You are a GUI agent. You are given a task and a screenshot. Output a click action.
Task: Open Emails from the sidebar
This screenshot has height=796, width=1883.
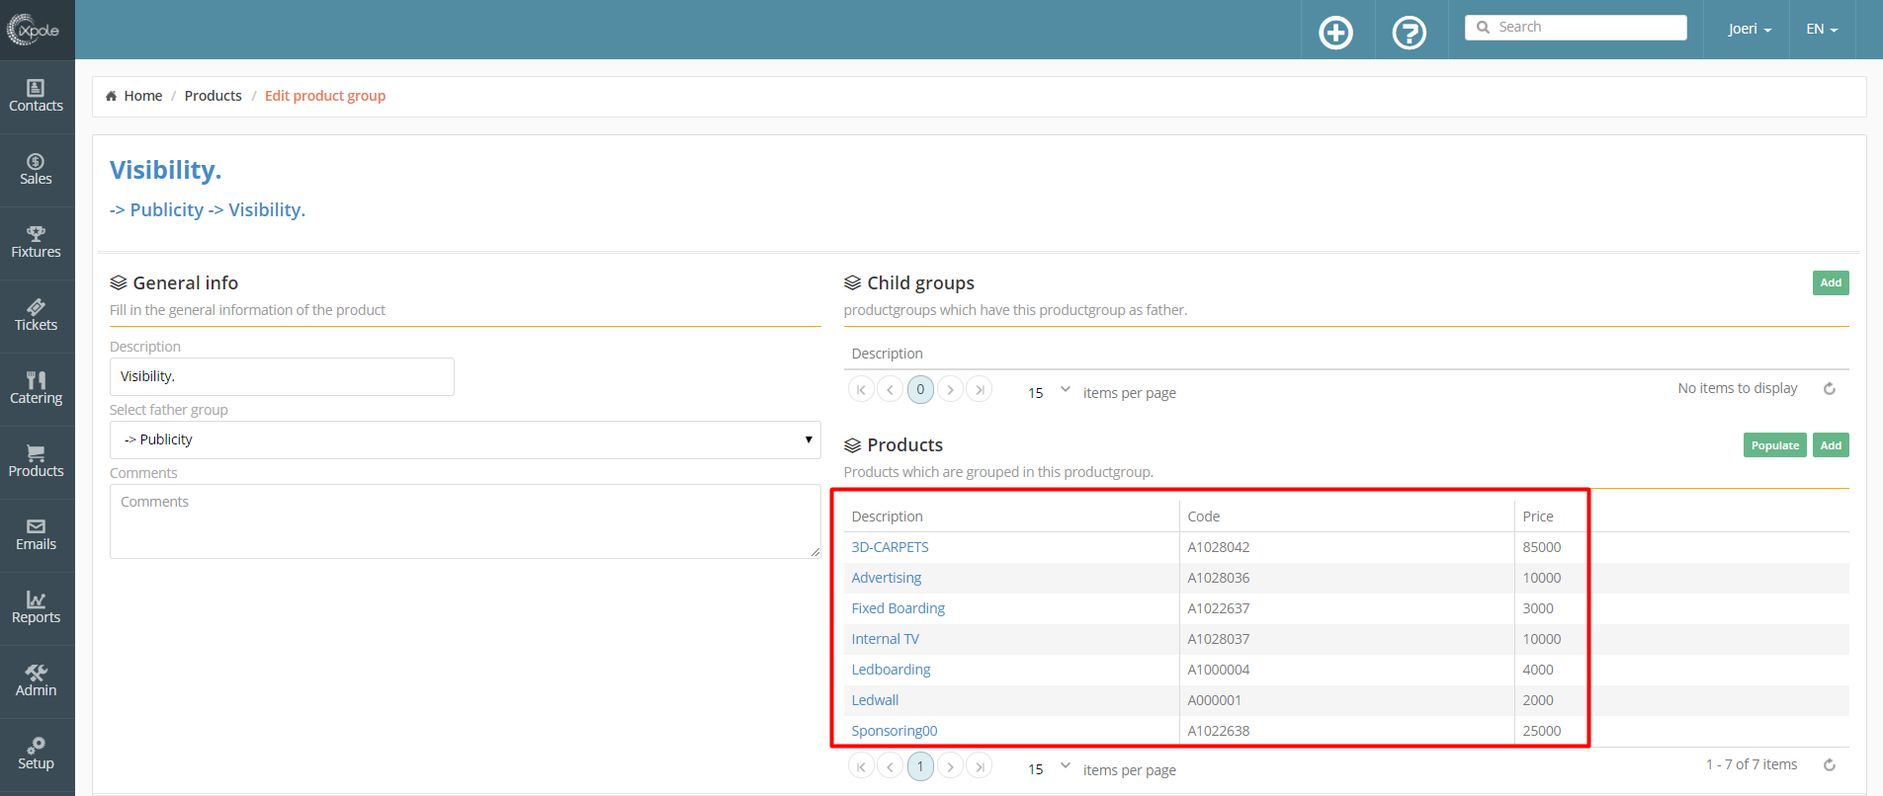(x=37, y=535)
